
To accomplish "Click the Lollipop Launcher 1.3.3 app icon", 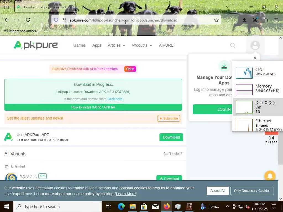I will pyautogui.click(x=11, y=177).
